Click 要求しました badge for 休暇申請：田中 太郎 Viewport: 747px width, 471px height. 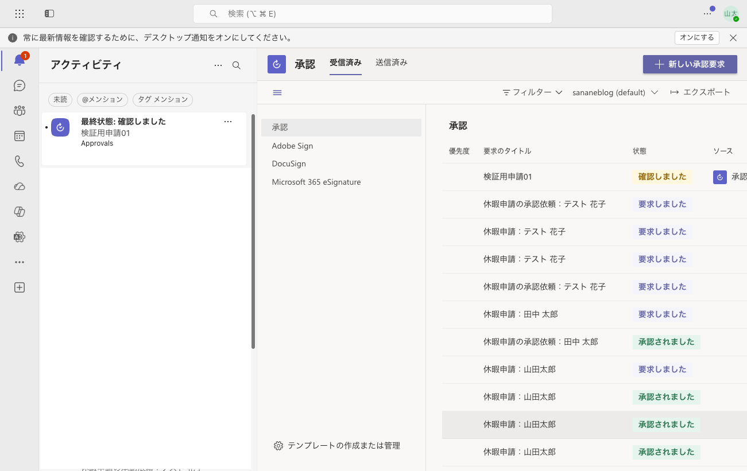662,315
